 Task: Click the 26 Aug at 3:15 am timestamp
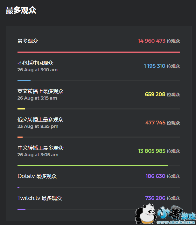37,98
